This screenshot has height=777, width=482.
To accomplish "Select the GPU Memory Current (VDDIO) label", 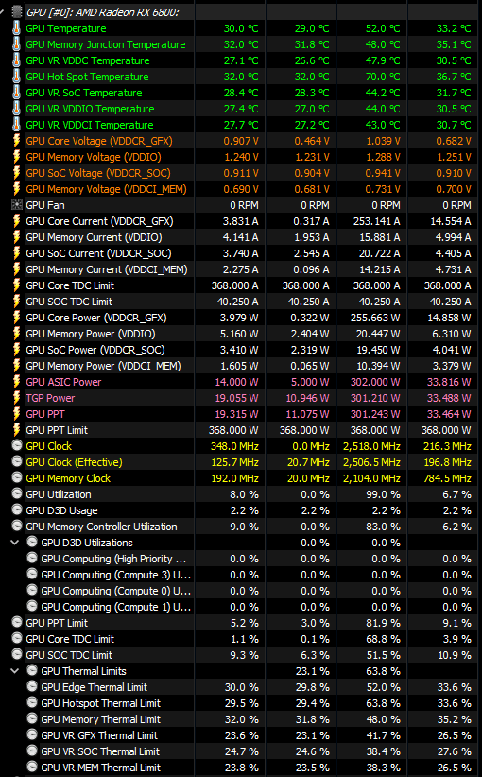I will coord(95,237).
